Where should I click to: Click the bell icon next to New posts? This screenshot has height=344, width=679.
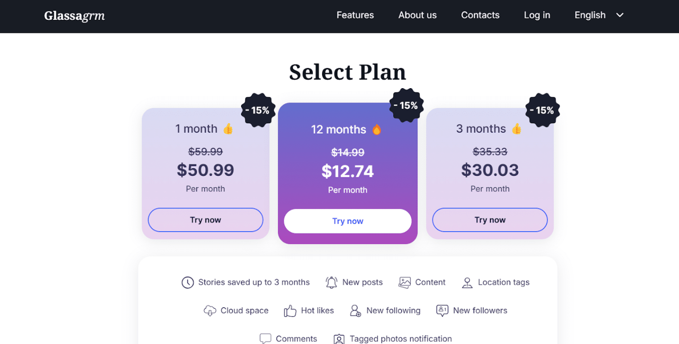pos(332,282)
